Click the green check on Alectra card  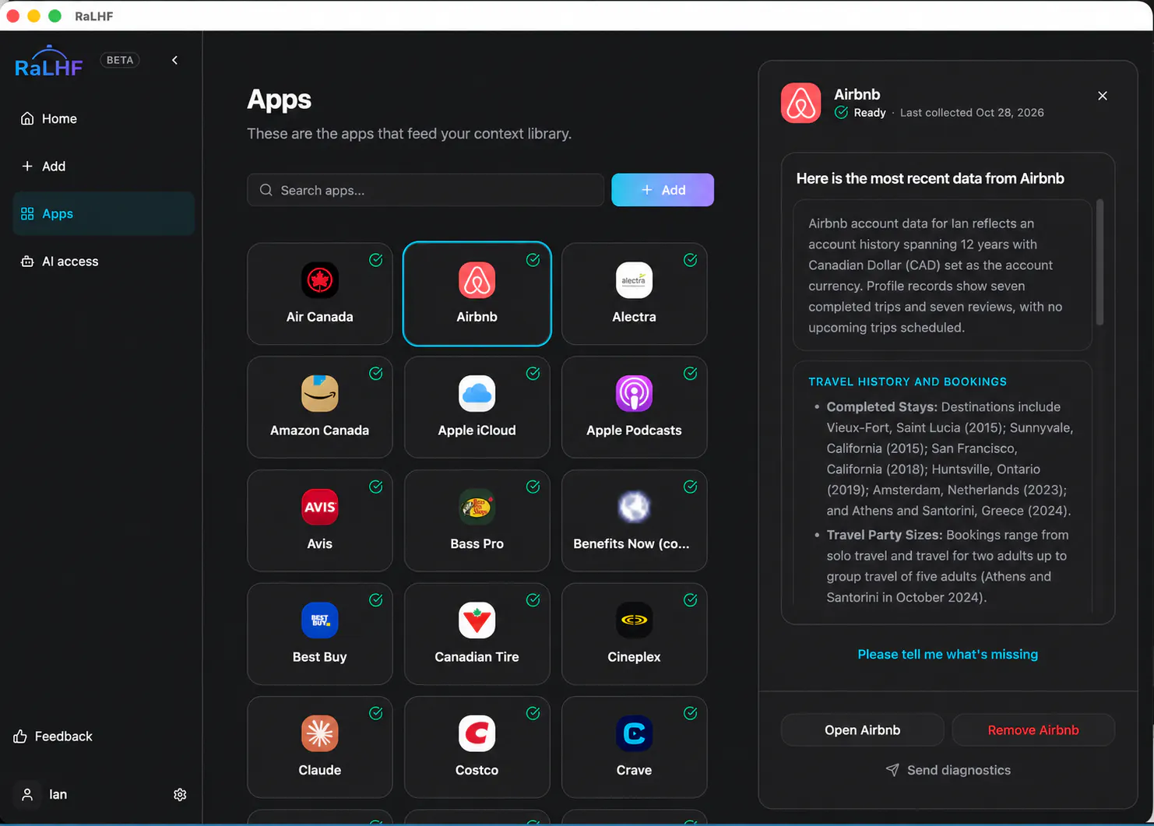tap(691, 260)
